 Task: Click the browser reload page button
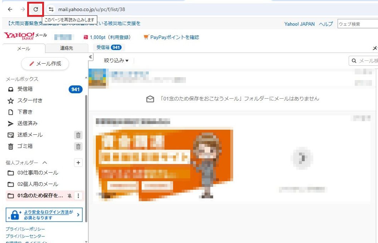[x=36, y=10]
